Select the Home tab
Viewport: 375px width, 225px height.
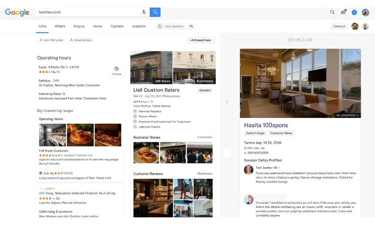tap(97, 26)
